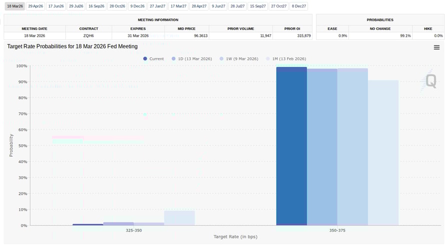Click the 1M light bar under 350-375
This screenshot has width=448, height=246.
(383, 152)
